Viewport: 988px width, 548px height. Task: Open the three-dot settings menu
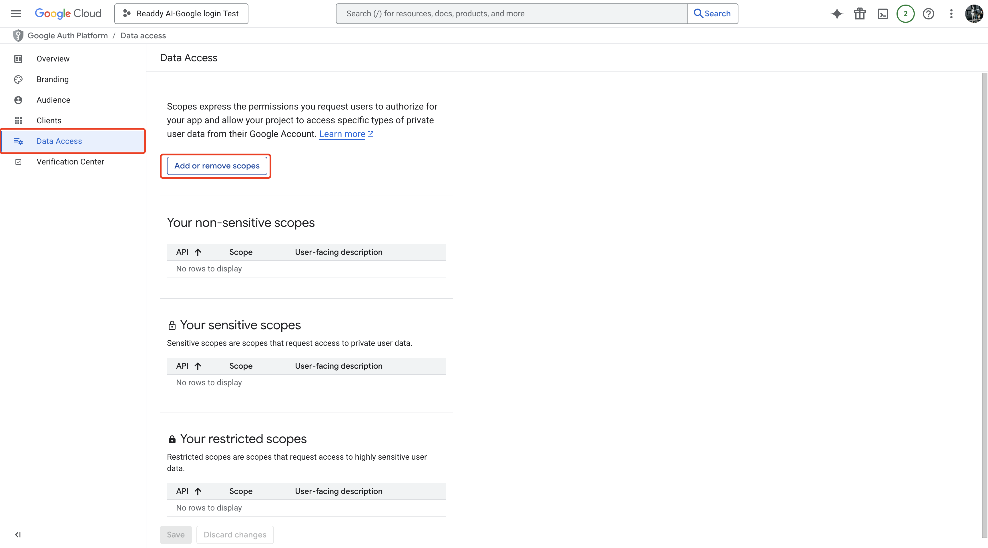(x=951, y=14)
